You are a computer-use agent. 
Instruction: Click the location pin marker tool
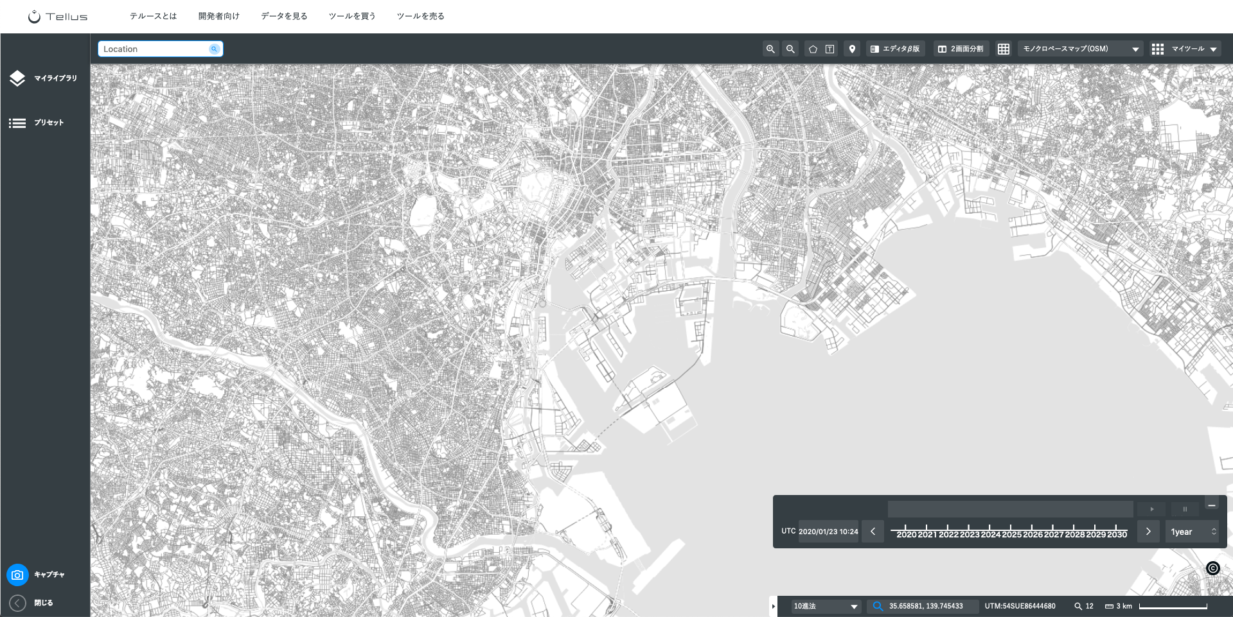point(852,49)
